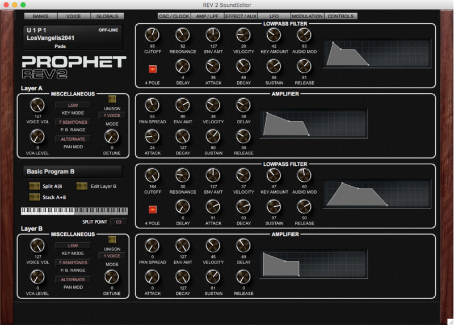Image resolution: width=454 pixels, height=325 pixels.
Task: Open Layer A Key Mode LOW dropdown
Action: 73,105
